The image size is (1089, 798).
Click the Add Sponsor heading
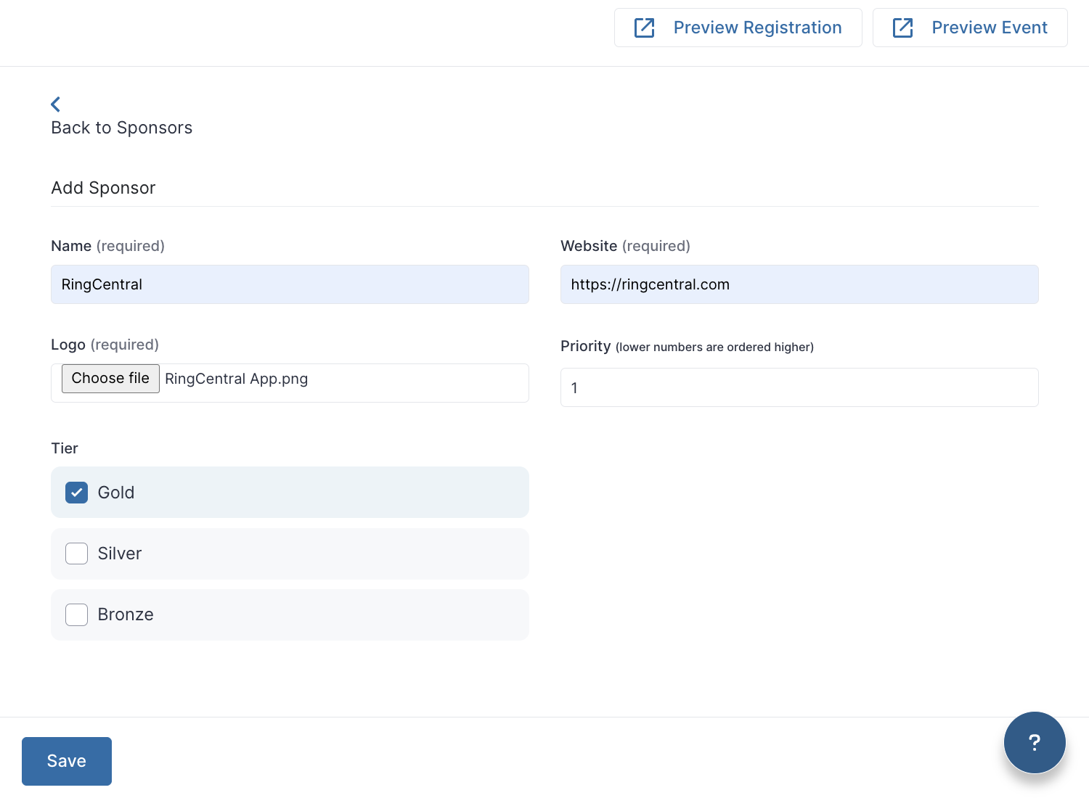coord(103,188)
